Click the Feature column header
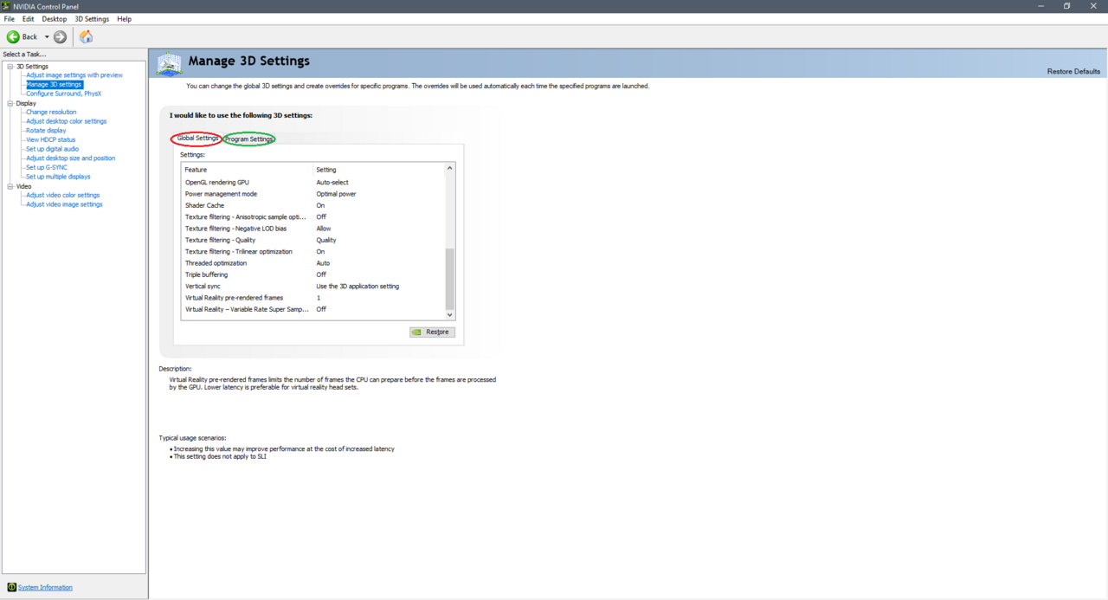1108x600 pixels. [247, 170]
